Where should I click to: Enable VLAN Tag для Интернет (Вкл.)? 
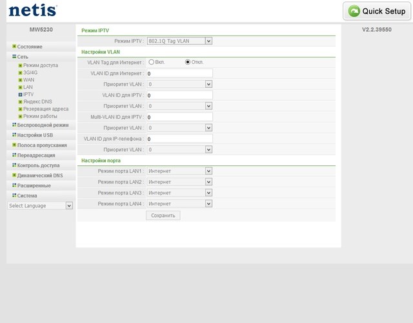coord(151,62)
